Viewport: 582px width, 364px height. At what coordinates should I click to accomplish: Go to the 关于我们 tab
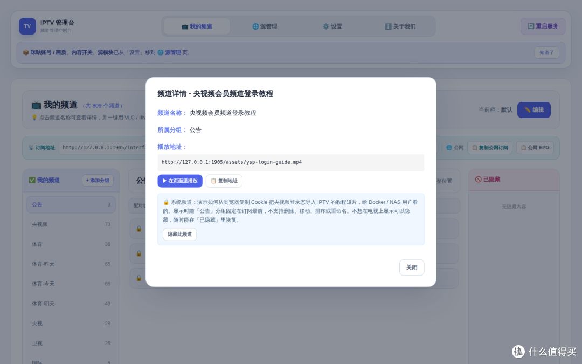point(400,26)
